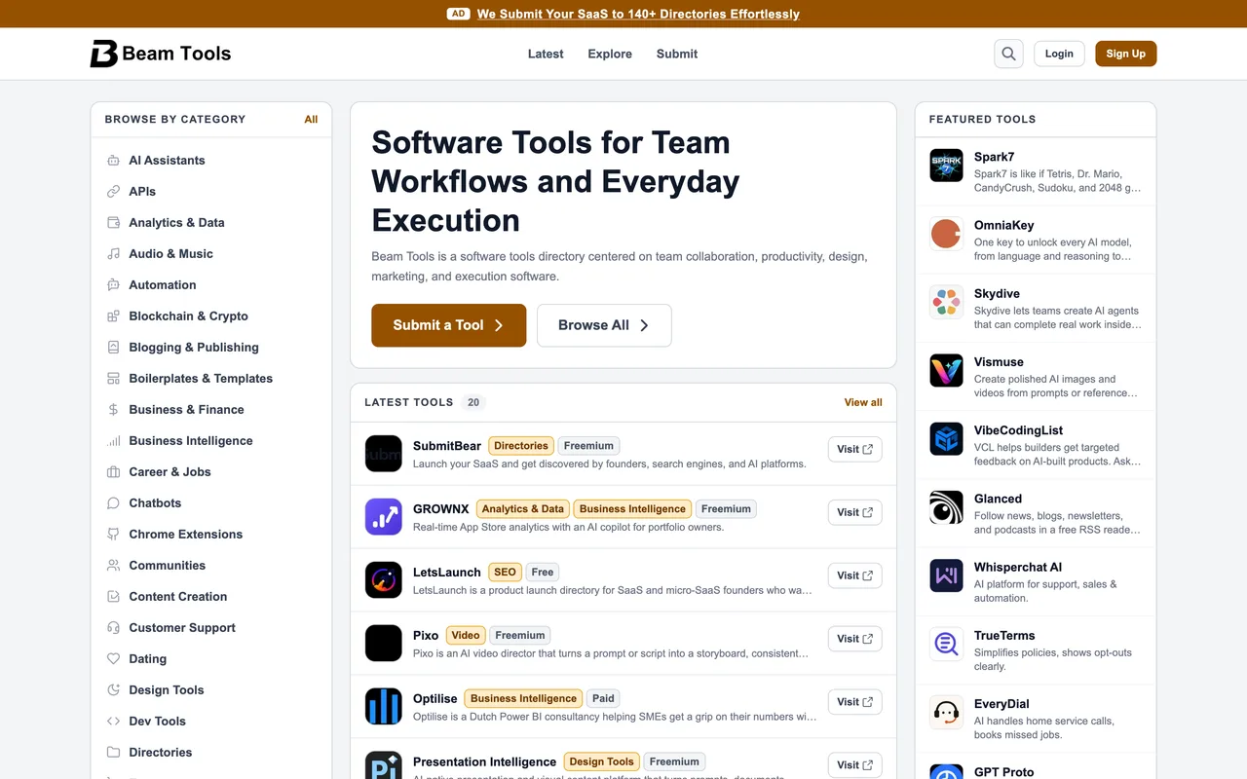Open the Whisperchat AI logo icon
The width and height of the screenshot is (1247, 779).
pyautogui.click(x=946, y=575)
